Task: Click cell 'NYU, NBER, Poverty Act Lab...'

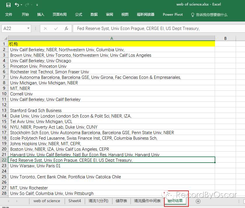Action: (112, 127)
